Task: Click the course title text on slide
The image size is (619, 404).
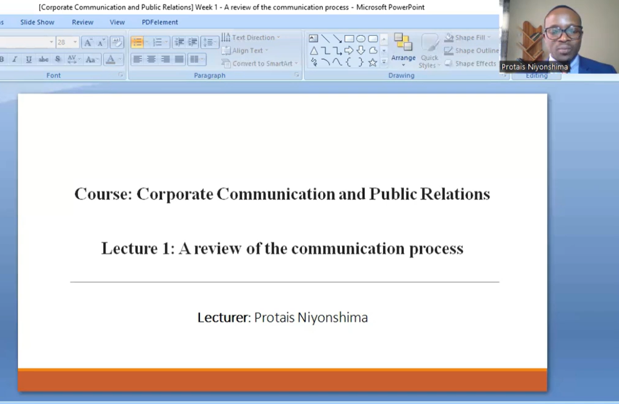Action: tap(282, 194)
